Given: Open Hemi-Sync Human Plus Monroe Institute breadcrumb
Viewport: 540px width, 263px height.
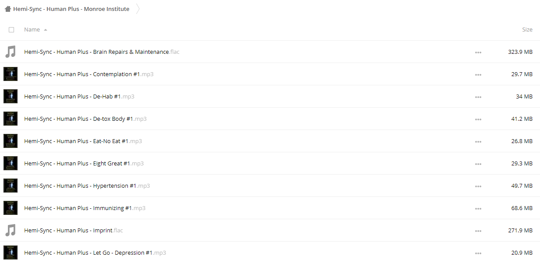Looking at the screenshot, I should tap(71, 9).
